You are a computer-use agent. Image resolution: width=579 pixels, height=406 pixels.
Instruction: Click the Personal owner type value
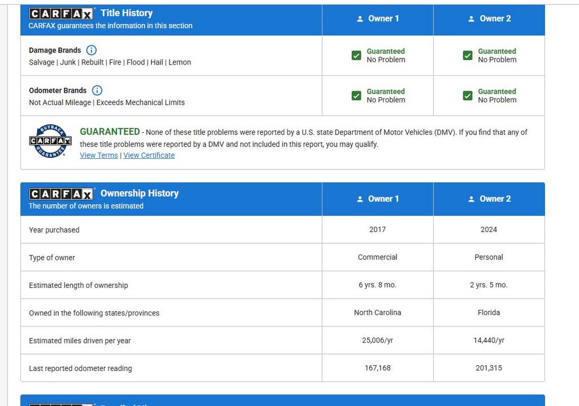click(489, 257)
